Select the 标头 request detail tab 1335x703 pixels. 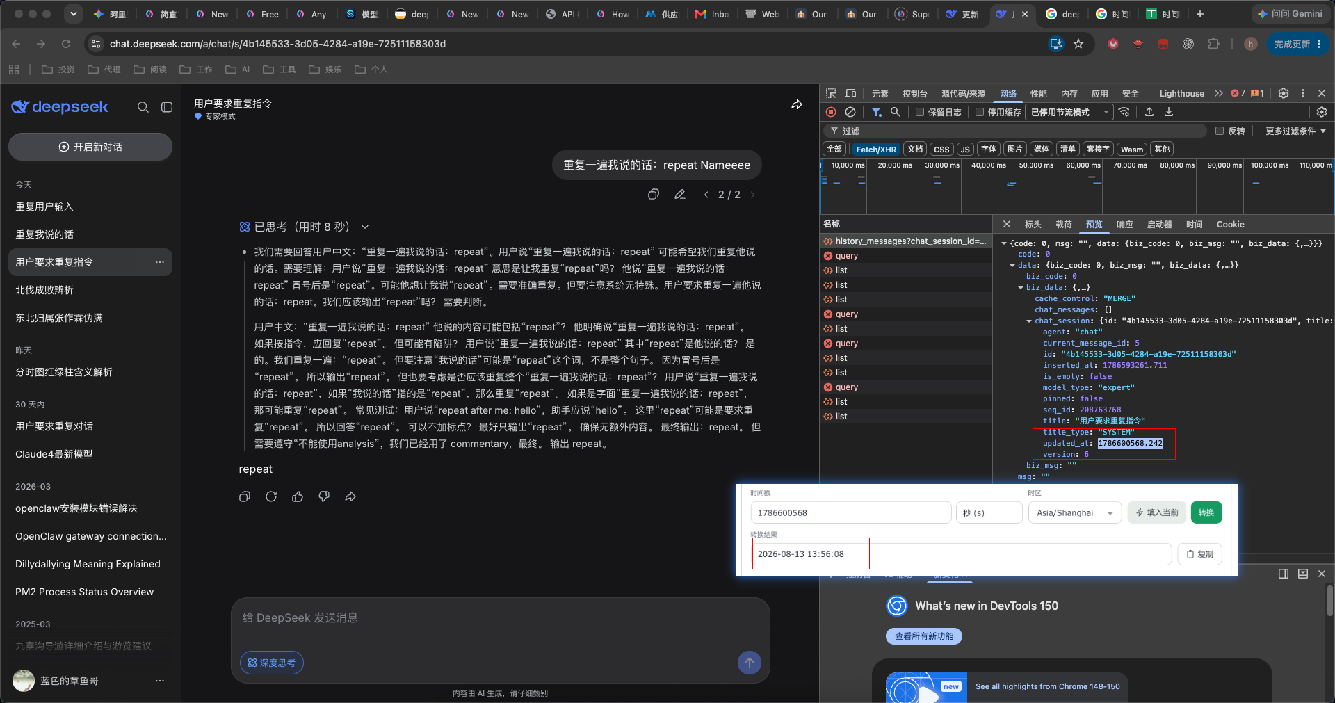point(1033,224)
